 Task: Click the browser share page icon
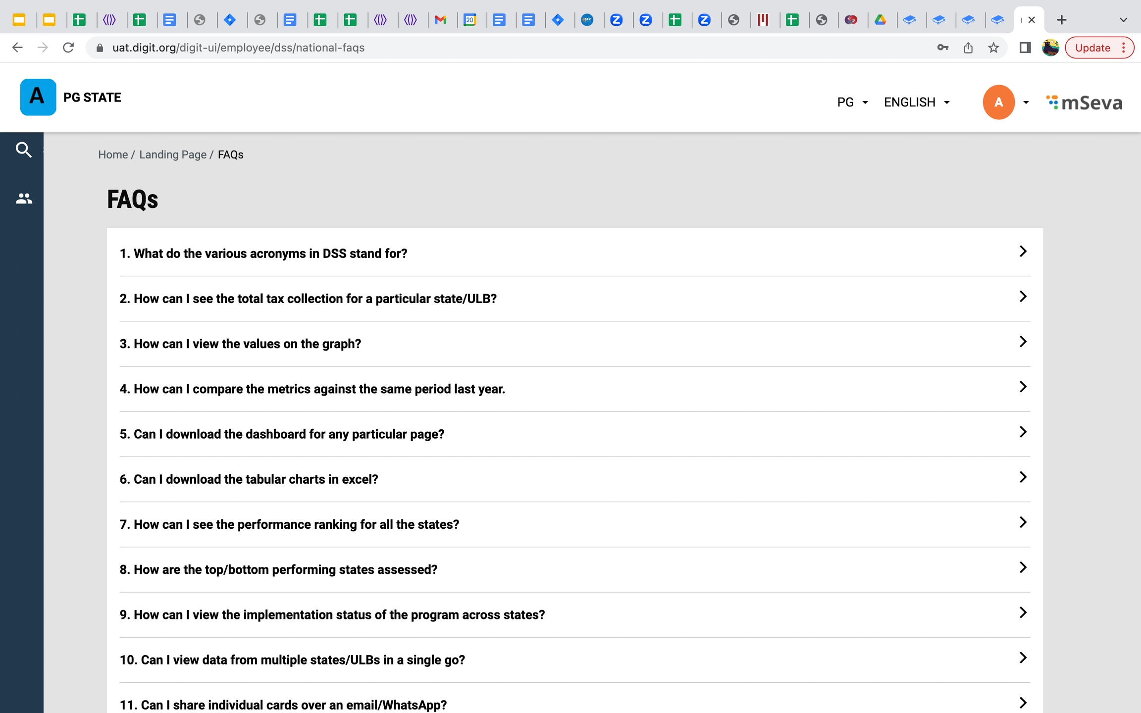pos(968,48)
